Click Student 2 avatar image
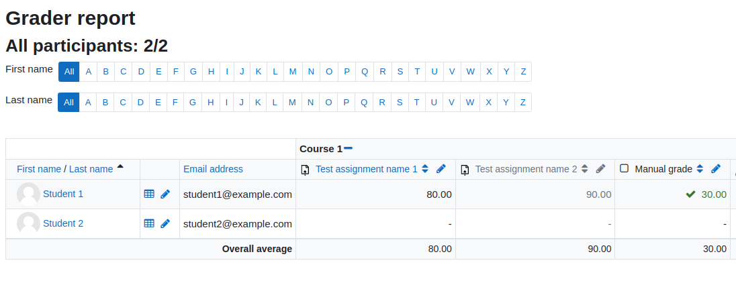Image resolution: width=736 pixels, height=287 pixels. [x=29, y=224]
